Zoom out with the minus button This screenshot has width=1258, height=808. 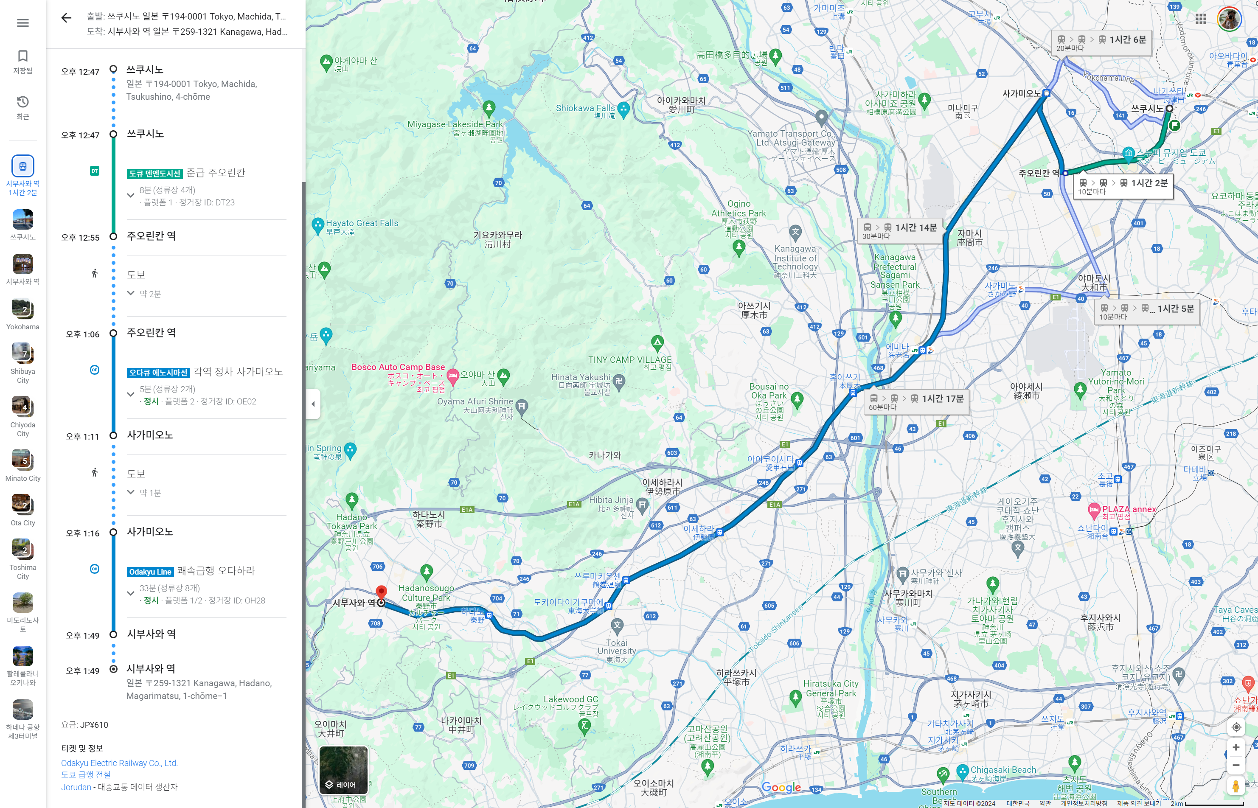click(x=1236, y=766)
